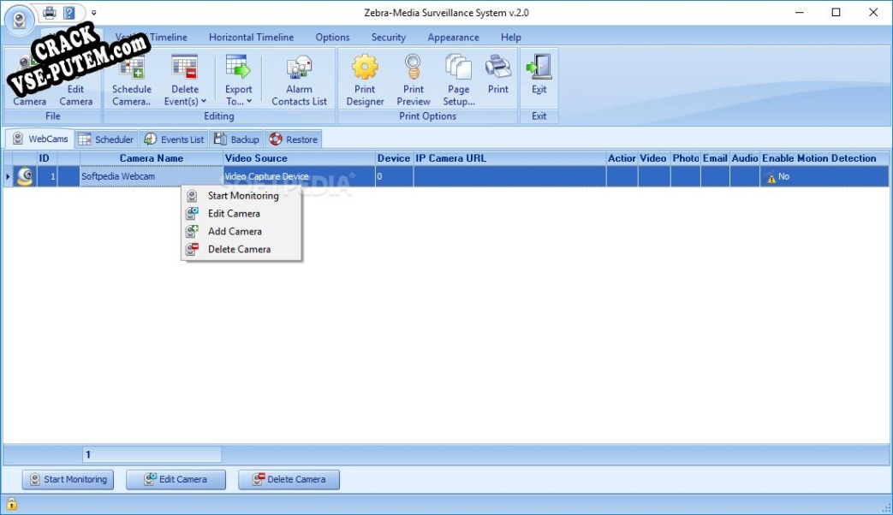Click the record count footer field
The height and width of the screenshot is (515, 893).
pyautogui.click(x=152, y=454)
